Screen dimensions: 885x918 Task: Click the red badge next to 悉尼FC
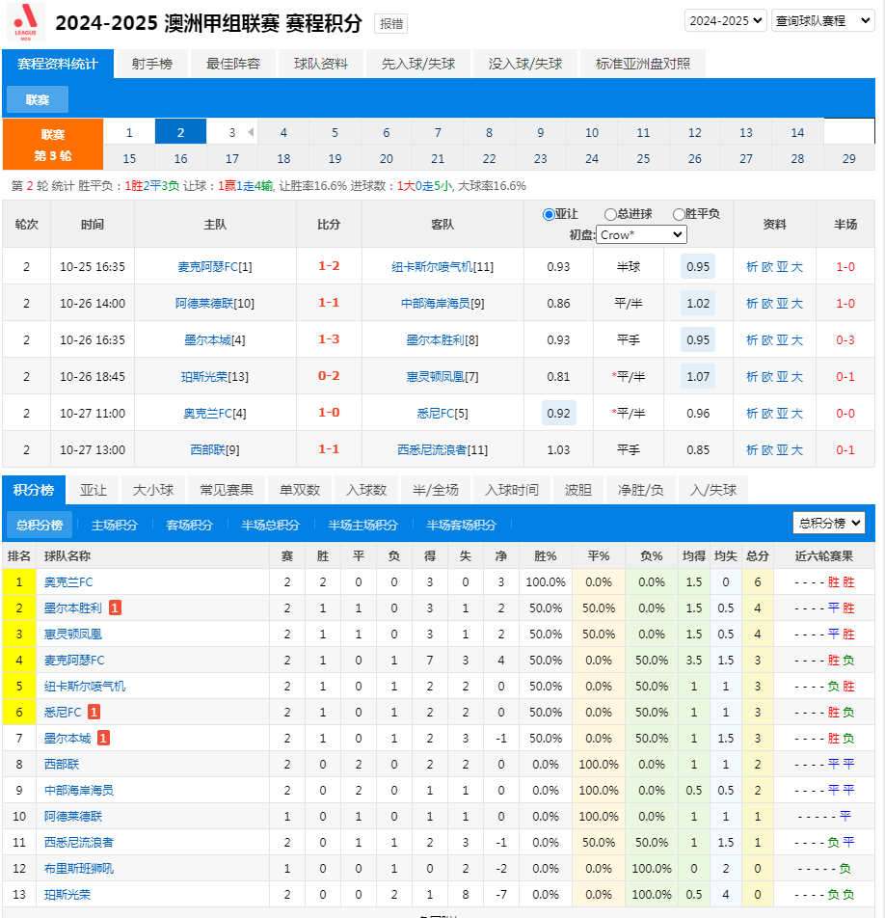pyautogui.click(x=94, y=712)
